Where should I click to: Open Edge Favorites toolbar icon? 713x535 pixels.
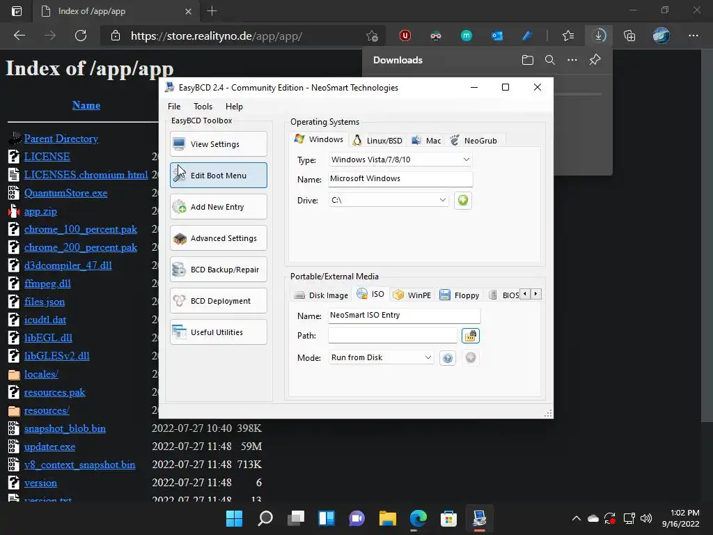(x=568, y=36)
